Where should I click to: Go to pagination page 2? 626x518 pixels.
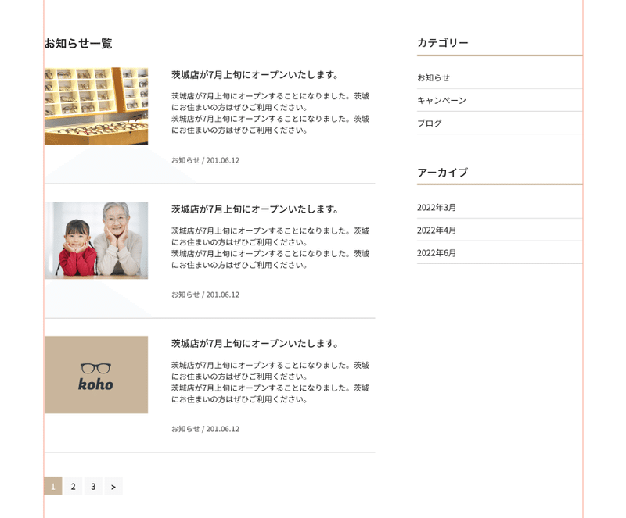point(73,486)
